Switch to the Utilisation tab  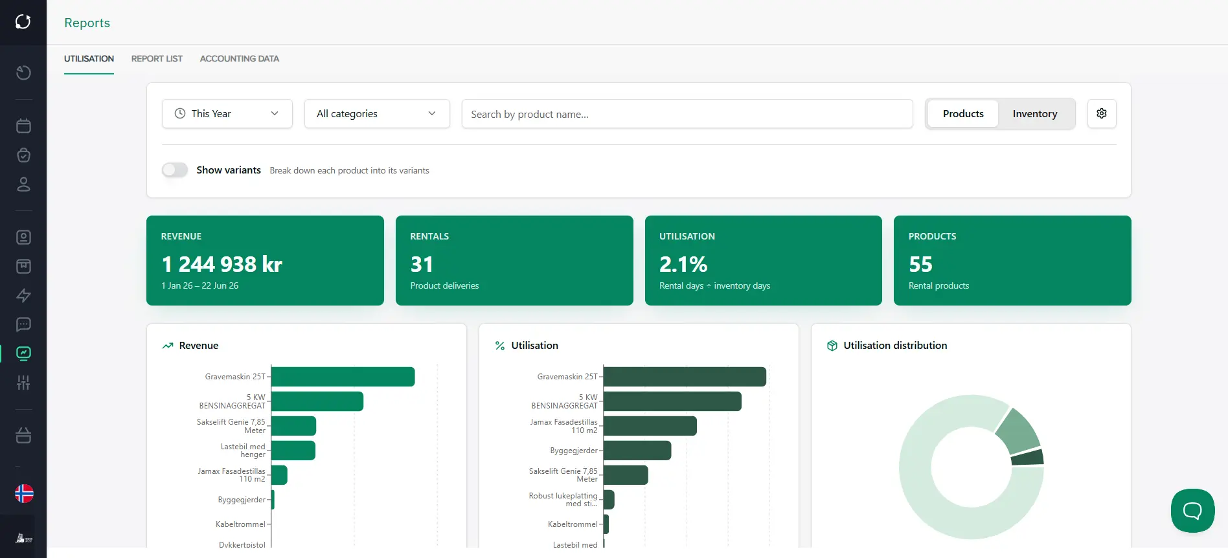pyautogui.click(x=89, y=59)
